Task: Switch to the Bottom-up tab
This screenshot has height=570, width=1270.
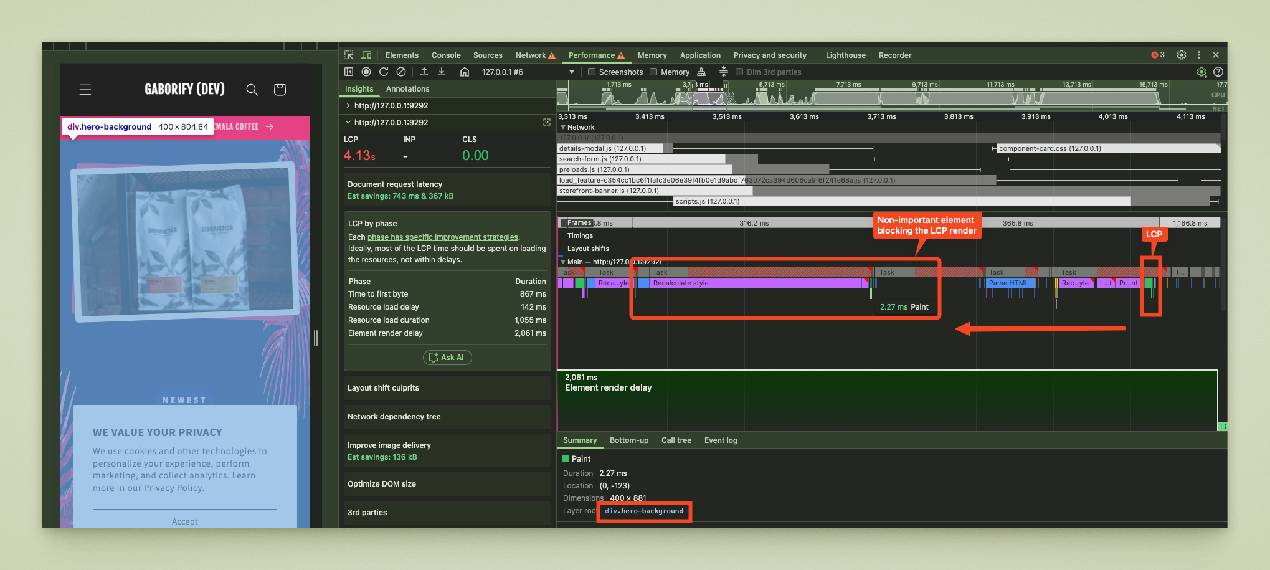Action: click(x=629, y=440)
